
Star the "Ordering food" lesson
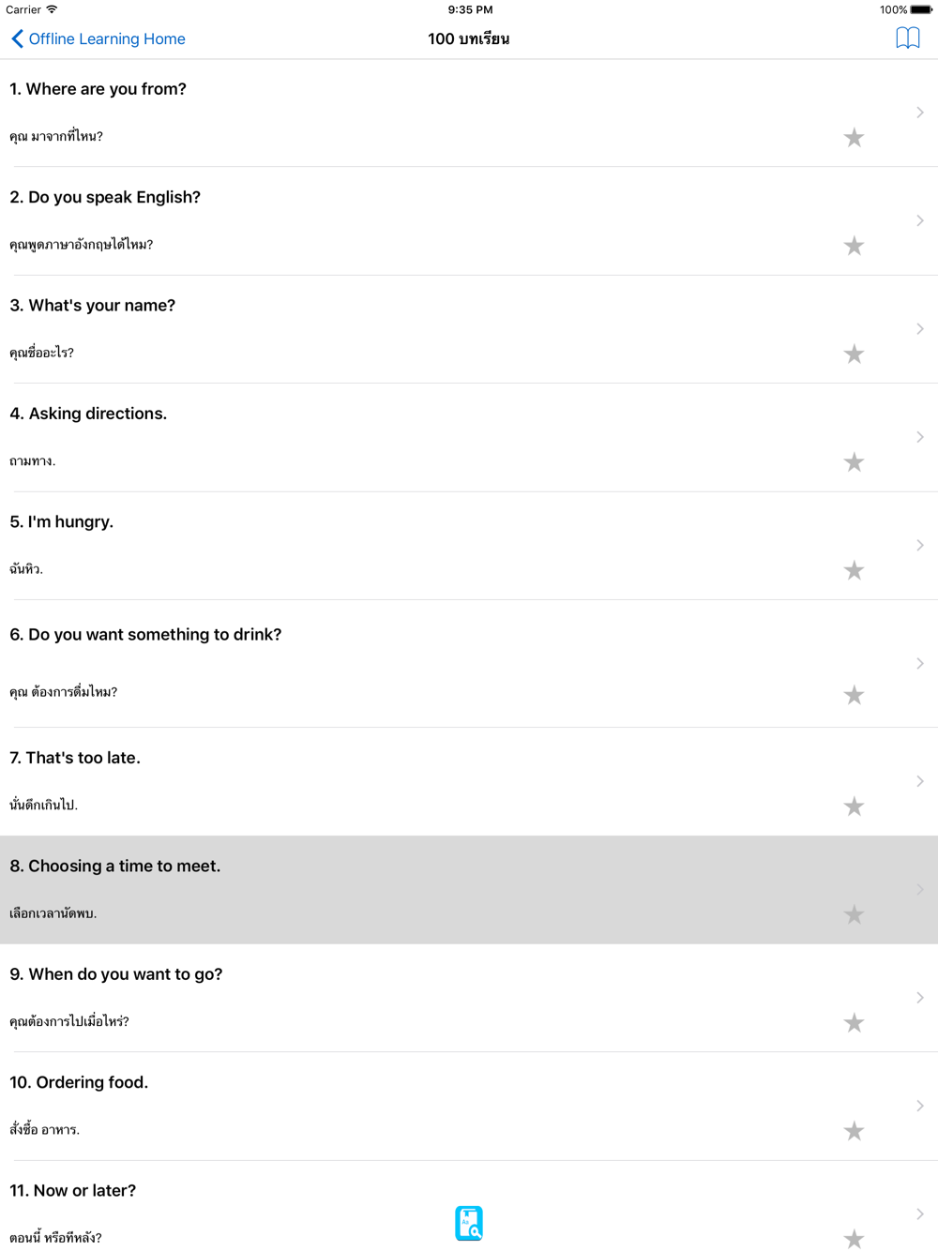click(x=854, y=1131)
